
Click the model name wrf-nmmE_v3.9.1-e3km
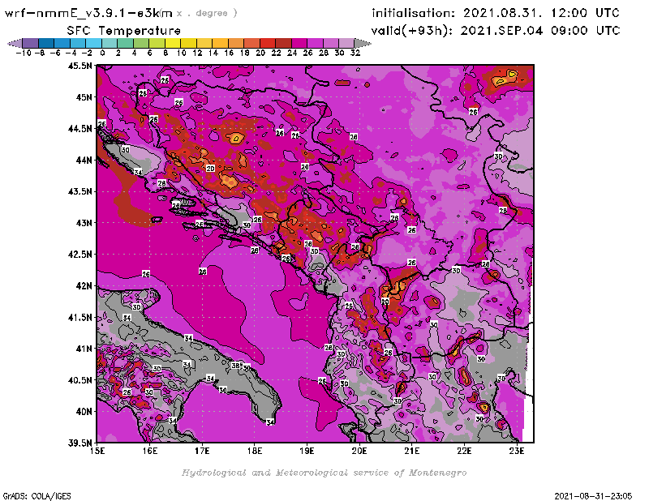[88, 13]
